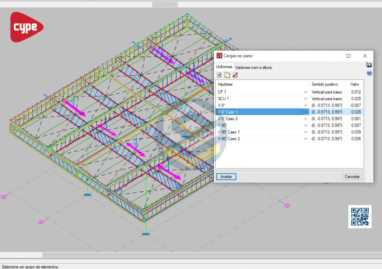Click the horizontal scrollbar at the top

tap(164, 4)
